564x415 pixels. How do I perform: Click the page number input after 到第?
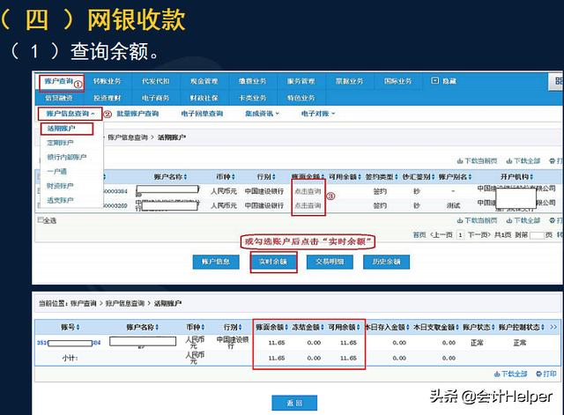(537, 235)
